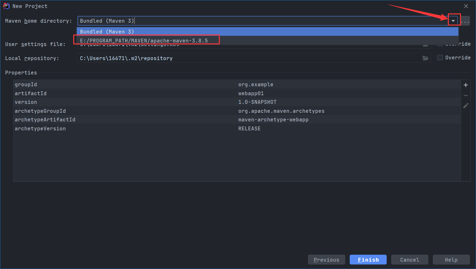Edit property using the pencil icon
The width and height of the screenshot is (476, 269).
(x=466, y=105)
